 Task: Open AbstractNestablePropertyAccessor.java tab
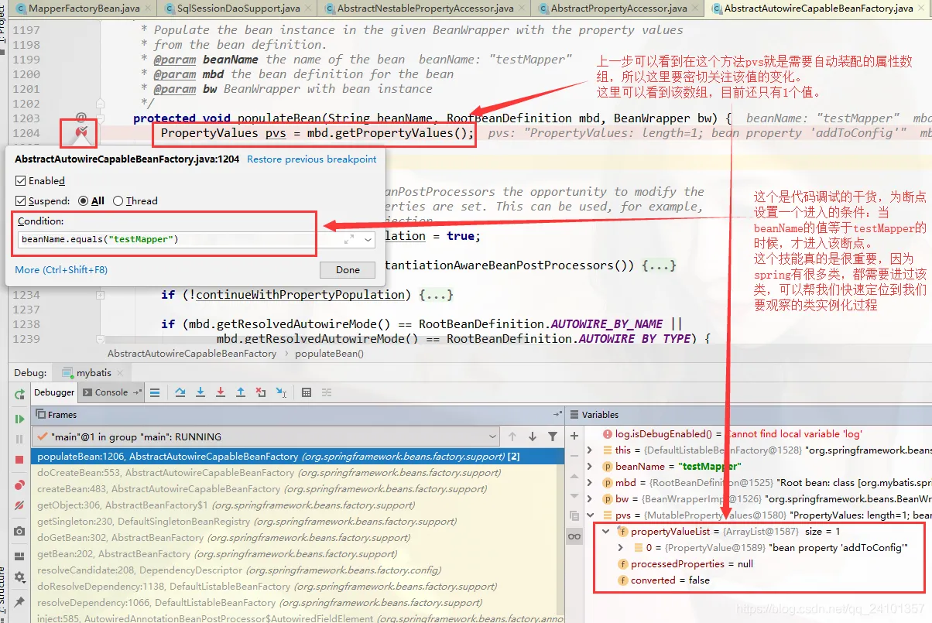point(424,9)
